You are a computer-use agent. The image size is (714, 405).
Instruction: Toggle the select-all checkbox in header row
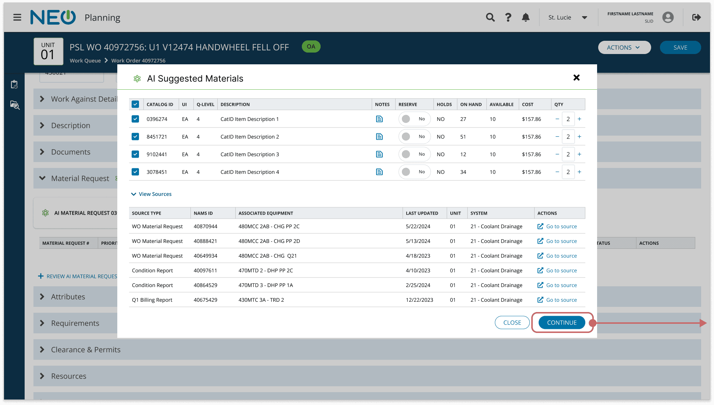coord(135,104)
